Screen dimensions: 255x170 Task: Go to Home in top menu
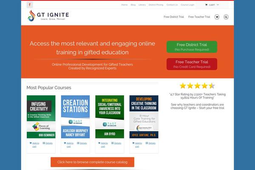click(125, 5)
